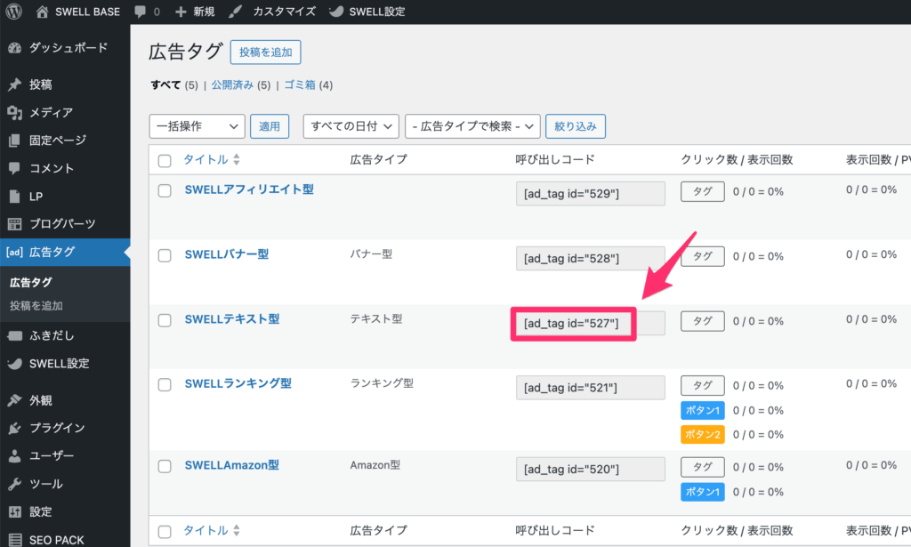This screenshot has height=547, width=911.
Task: Check the SWELLバナー型 row checkbox
Action: pyautogui.click(x=164, y=255)
